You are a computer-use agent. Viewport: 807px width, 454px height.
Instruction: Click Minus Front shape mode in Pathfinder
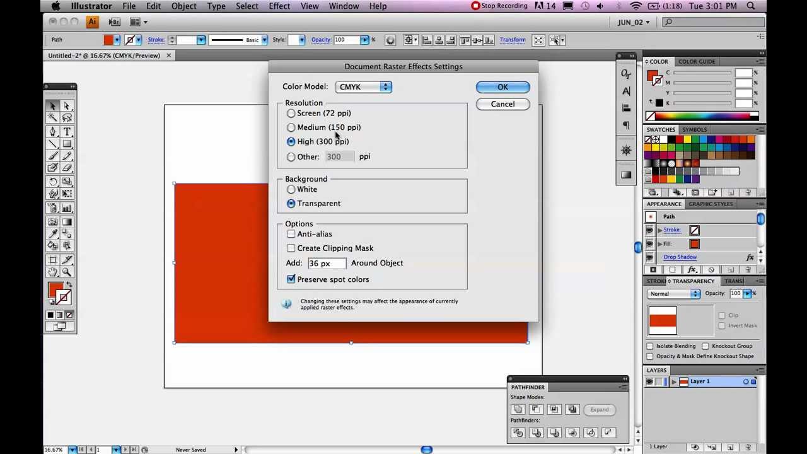point(536,409)
